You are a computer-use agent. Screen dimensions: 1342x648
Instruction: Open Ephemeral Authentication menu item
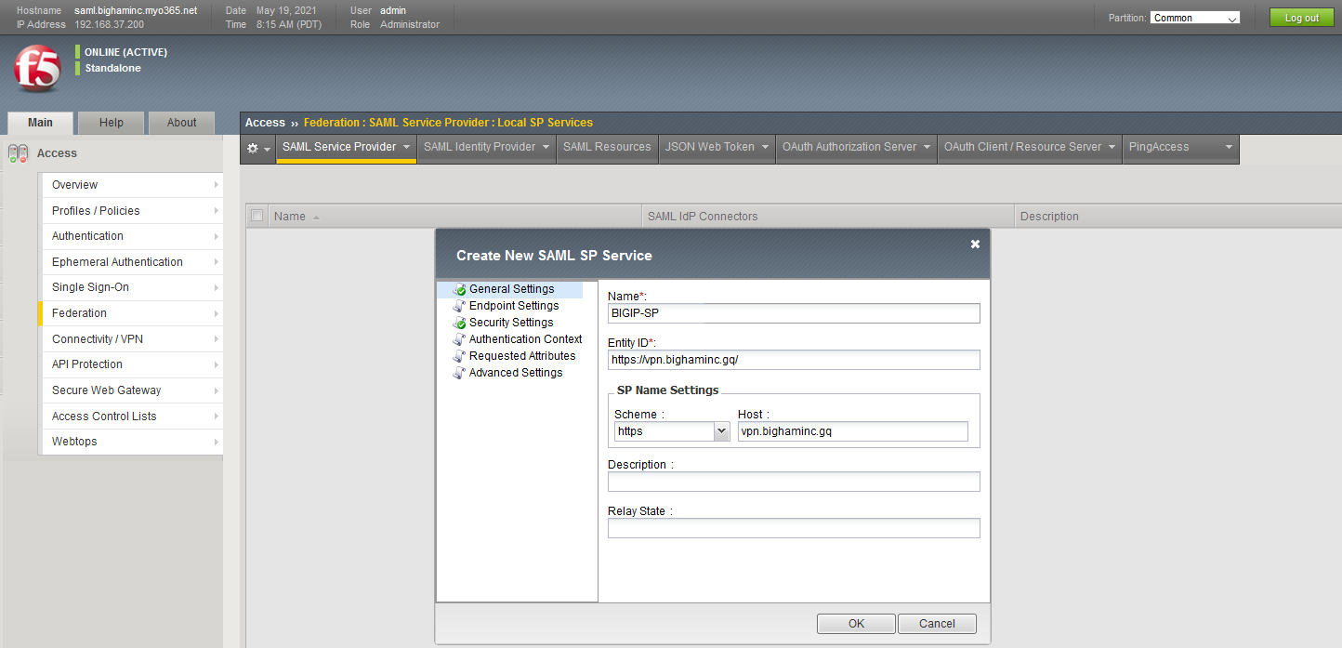131,262
